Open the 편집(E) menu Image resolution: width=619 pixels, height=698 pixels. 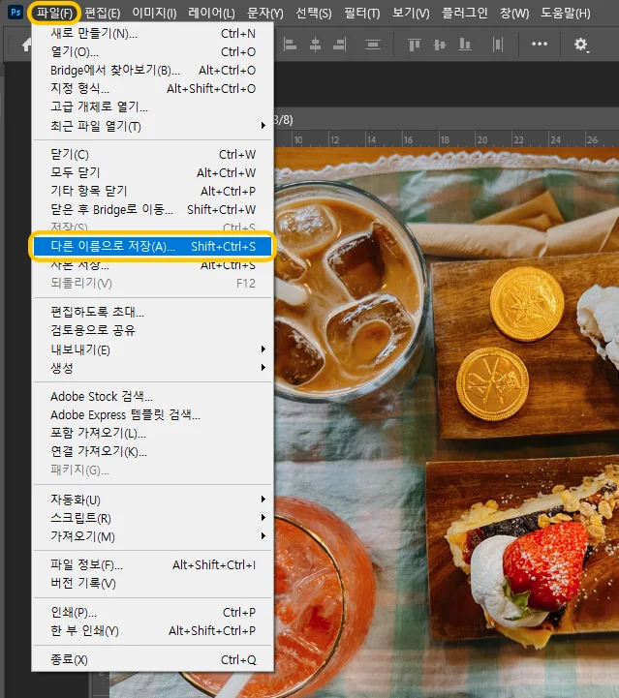click(103, 13)
